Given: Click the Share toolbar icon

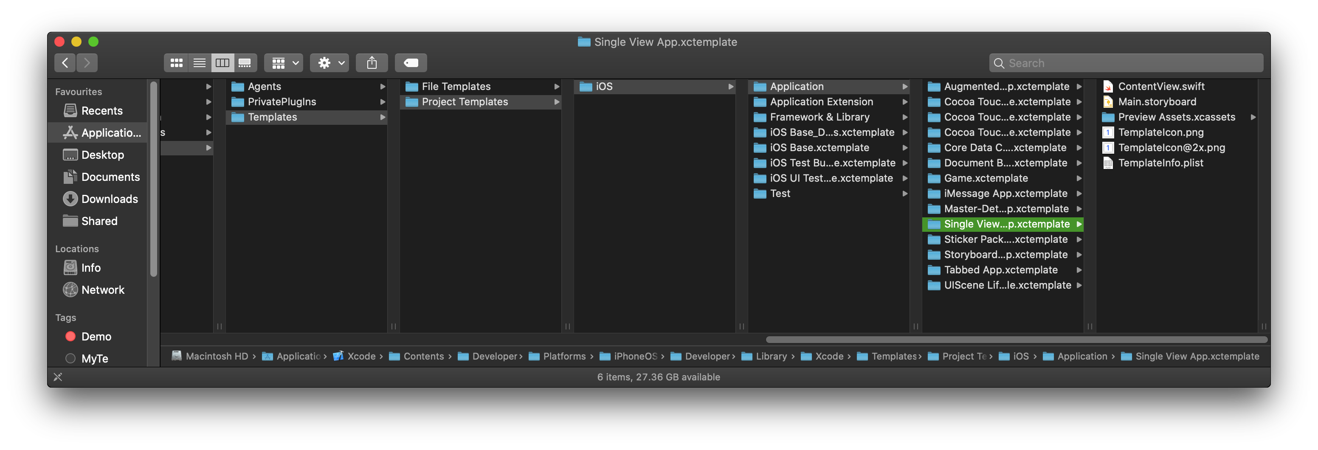Looking at the screenshot, I should (372, 63).
